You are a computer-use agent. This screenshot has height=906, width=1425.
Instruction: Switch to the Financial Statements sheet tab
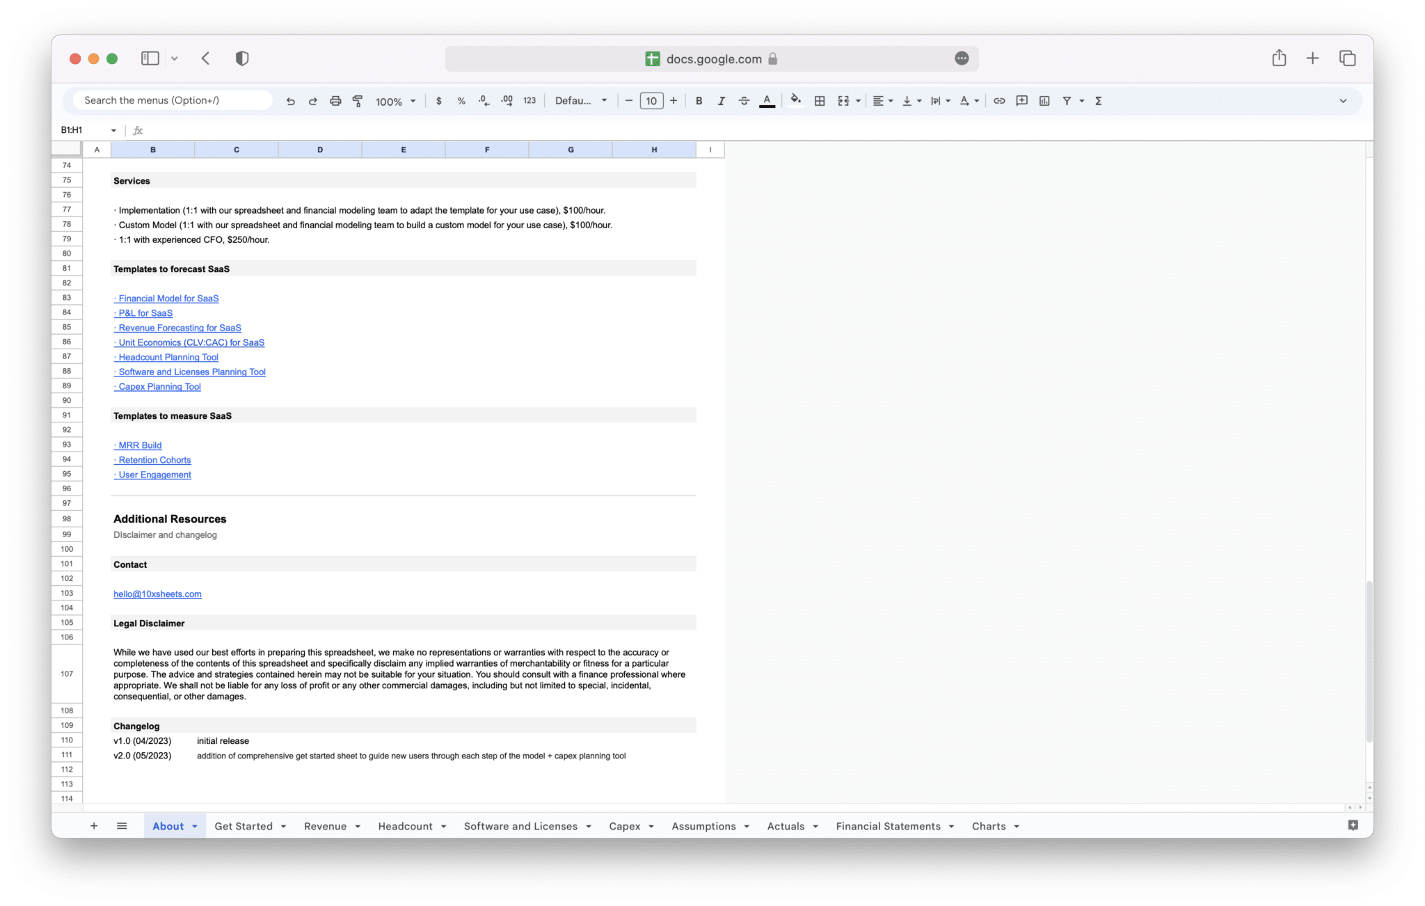click(889, 826)
